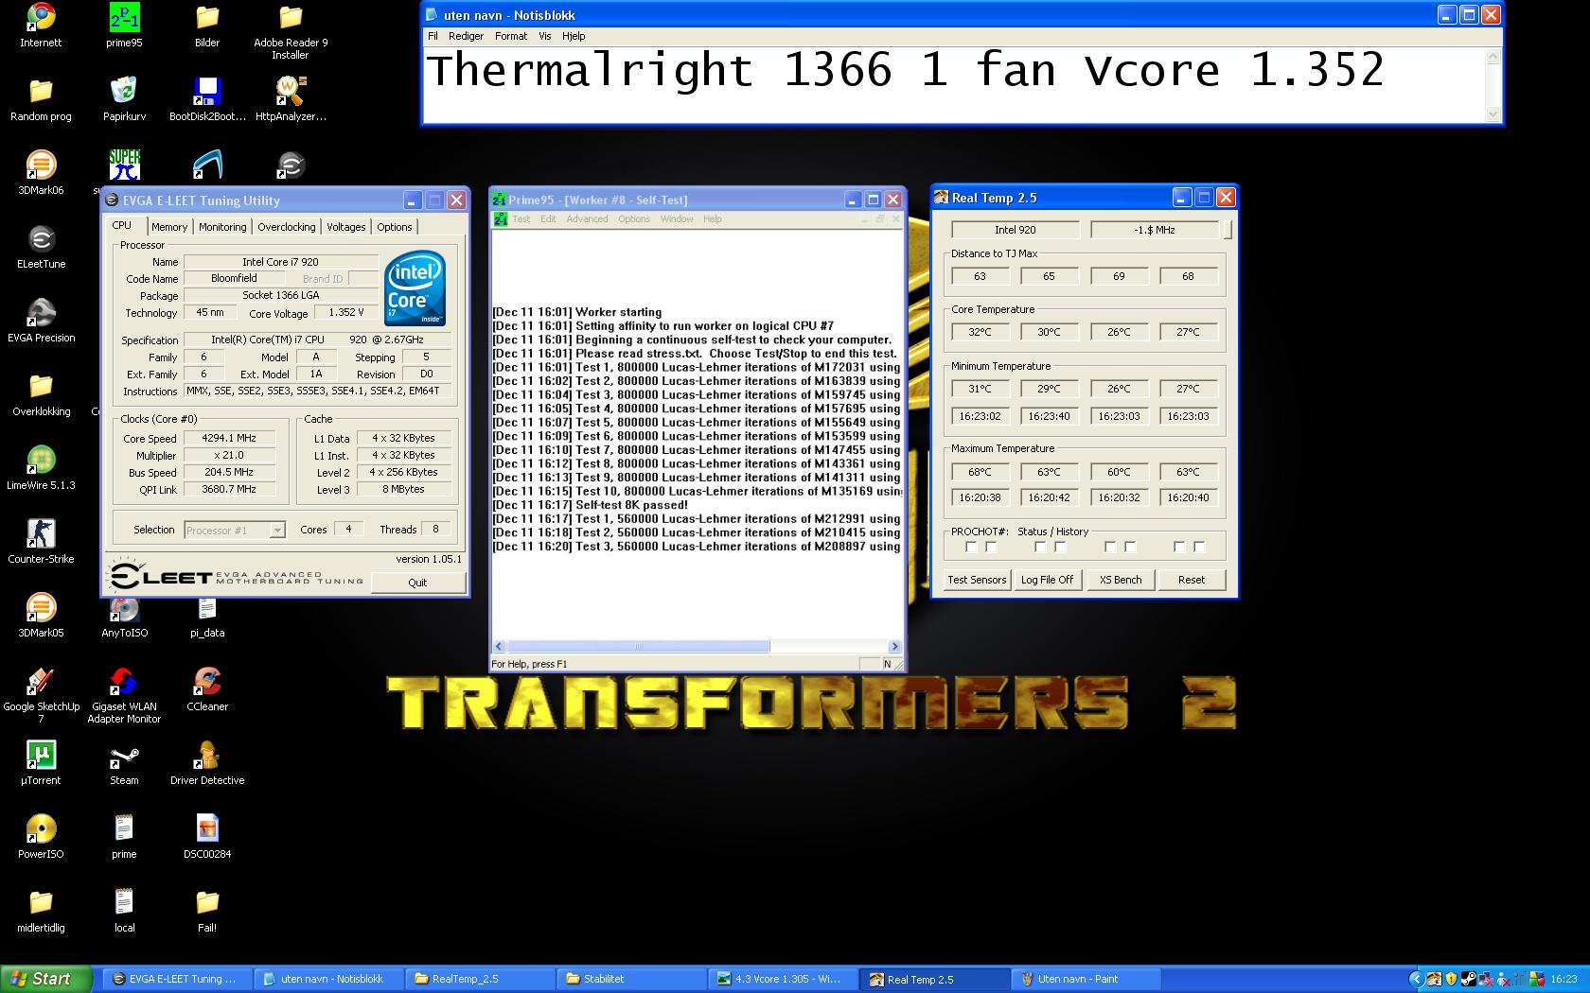Click Notisblokk scrollbar down arrow
Screen dimensions: 1590x993
pyautogui.click(x=1493, y=114)
